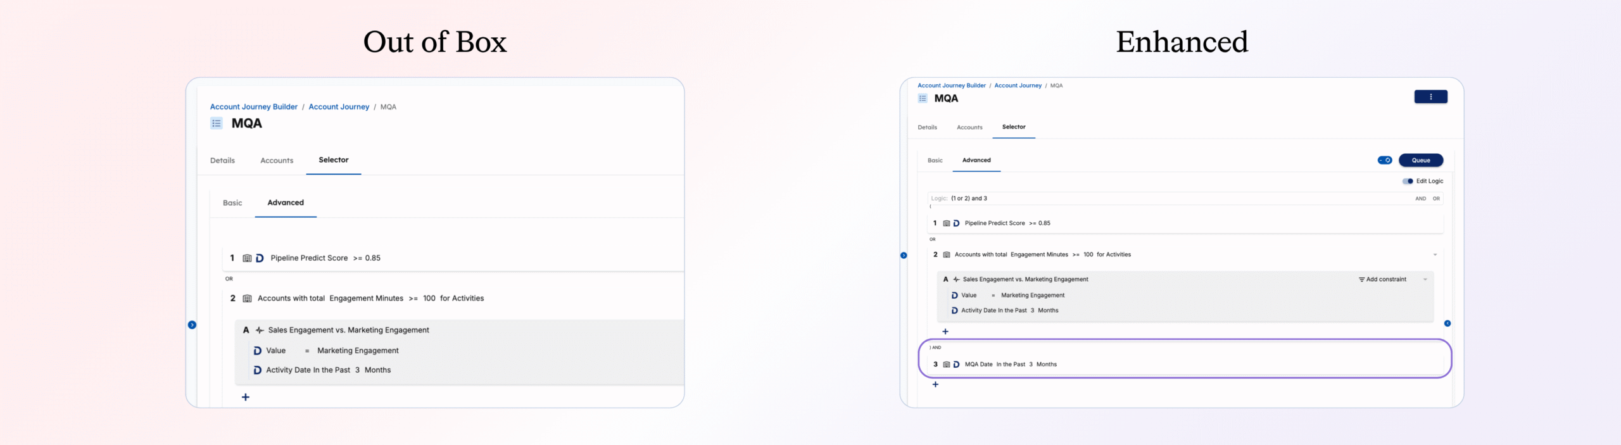This screenshot has height=445, width=1621.
Task: Open dropdown arrow next to Add constraint
Action: (1425, 279)
